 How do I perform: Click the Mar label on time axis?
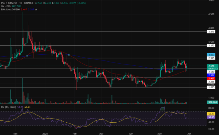coord(101,134)
